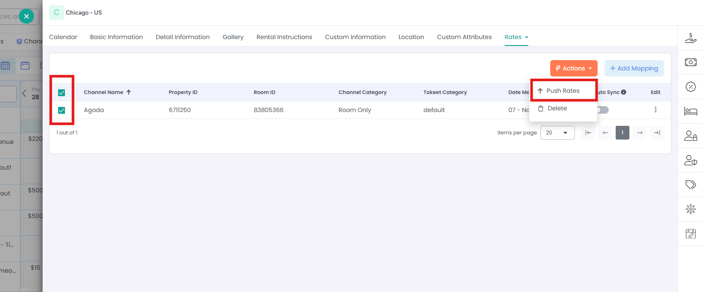Uncheck the Agoda row checkbox
This screenshot has width=703, height=292.
coord(62,110)
